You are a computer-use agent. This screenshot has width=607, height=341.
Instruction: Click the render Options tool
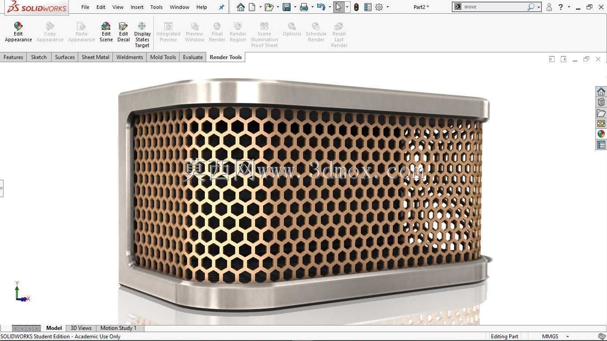(292, 30)
